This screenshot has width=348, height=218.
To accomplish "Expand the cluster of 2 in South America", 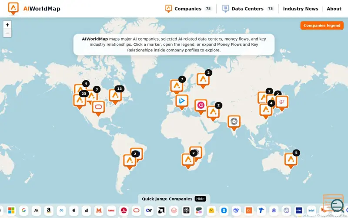I will point(130,161).
